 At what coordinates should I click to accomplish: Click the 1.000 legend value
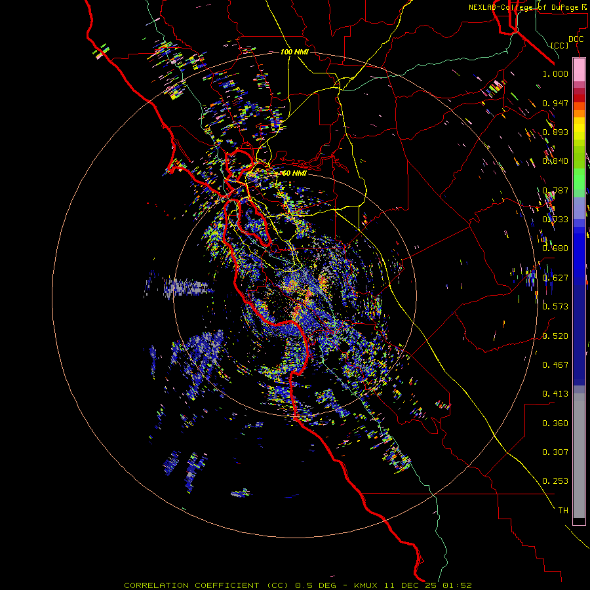(555, 73)
